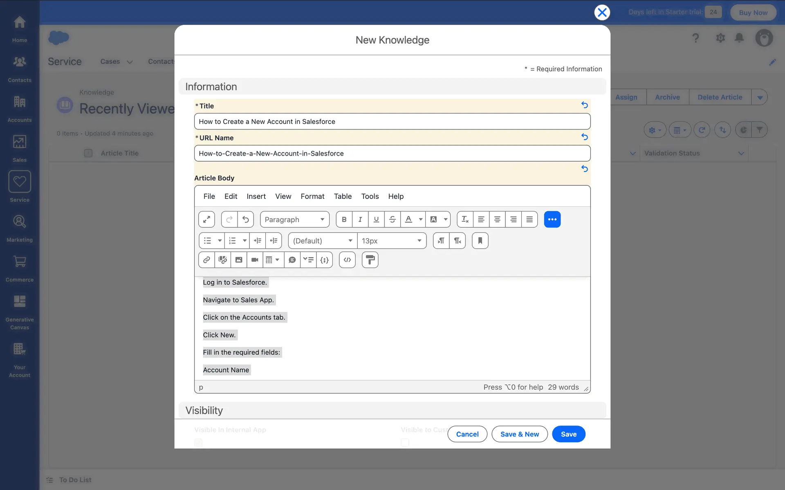Click the Cancel button
The height and width of the screenshot is (490, 785).
point(467,434)
